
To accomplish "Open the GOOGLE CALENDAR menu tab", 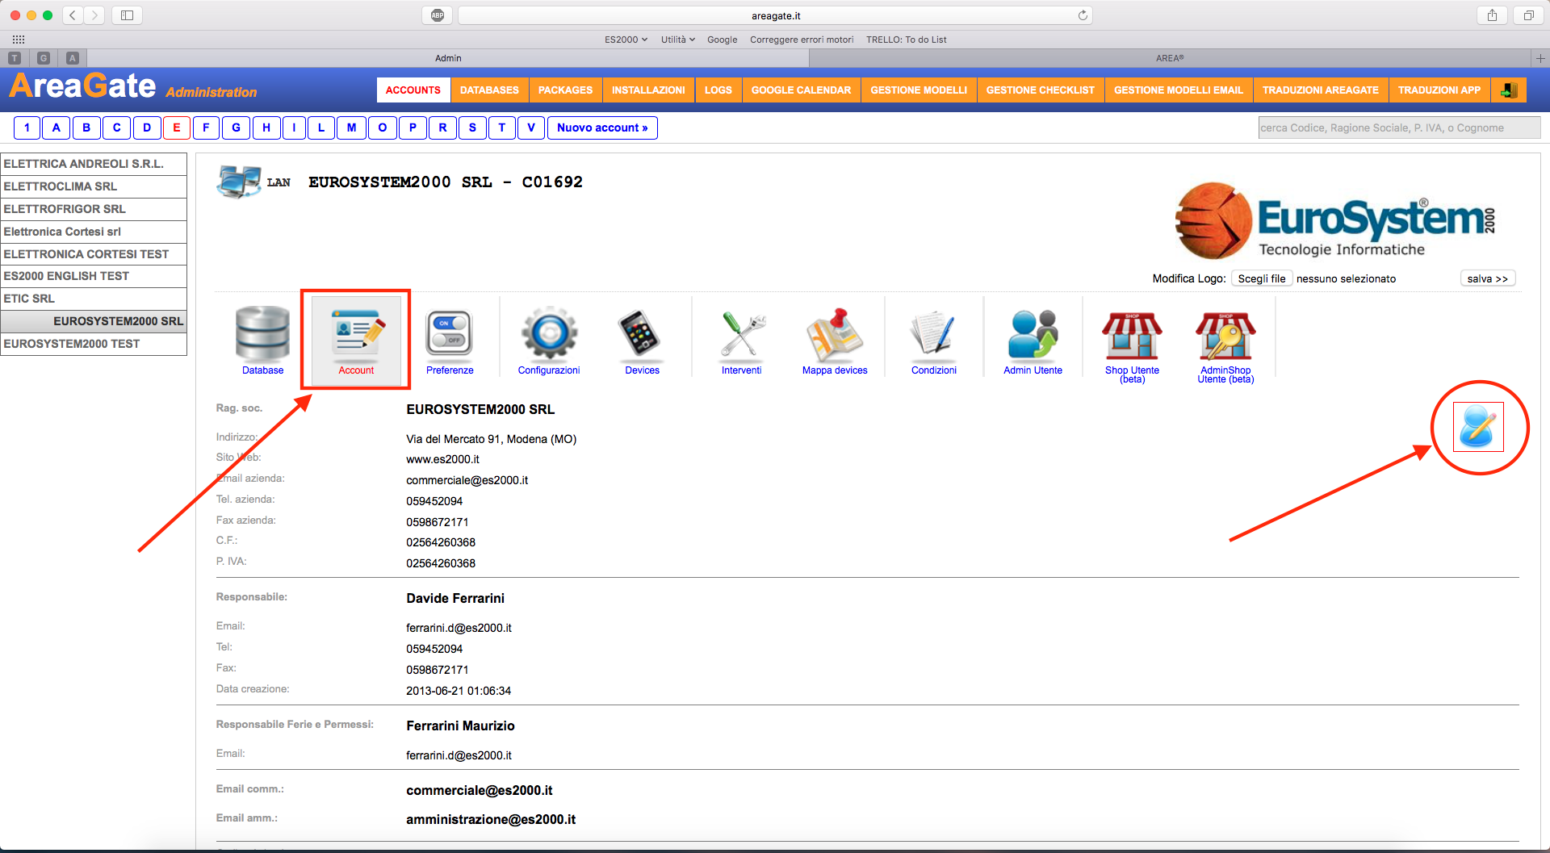I will tap(801, 90).
